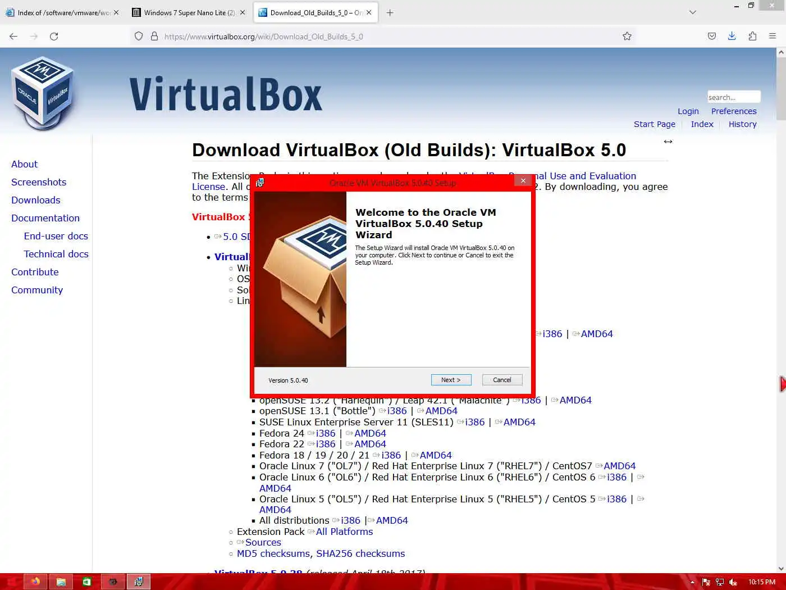Open Firefox from the taskbar

pyautogui.click(x=35, y=582)
